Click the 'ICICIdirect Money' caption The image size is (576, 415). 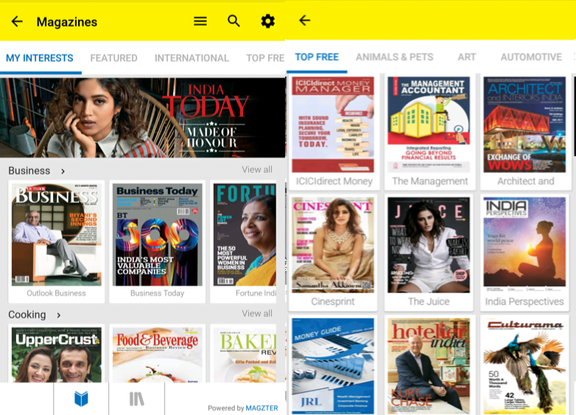click(x=334, y=181)
